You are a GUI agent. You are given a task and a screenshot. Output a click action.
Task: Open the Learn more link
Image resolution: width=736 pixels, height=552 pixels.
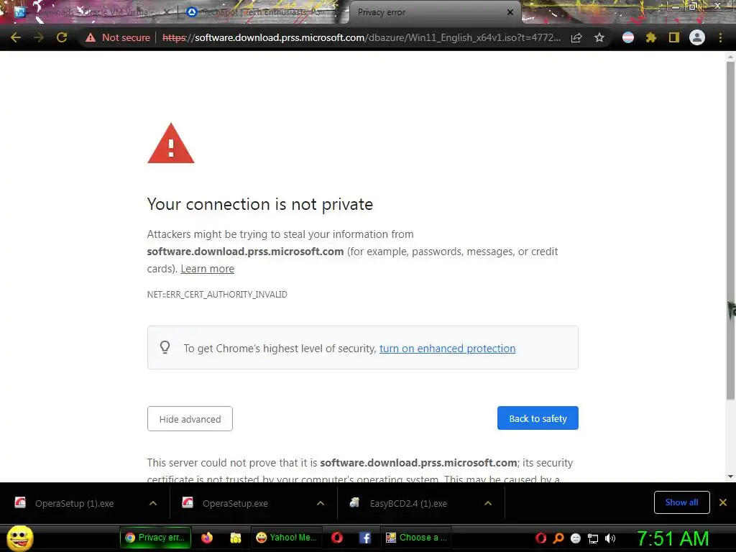[x=208, y=269]
